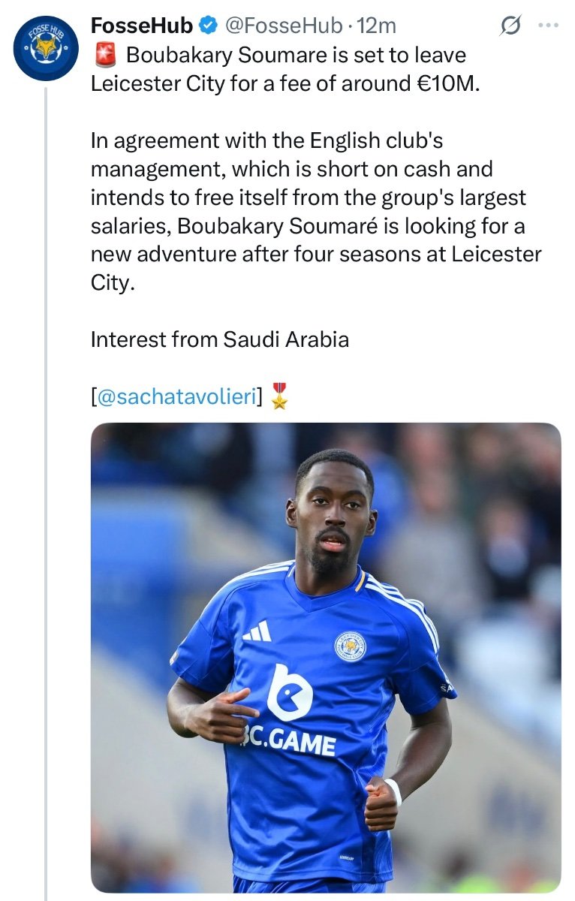Viewport: 575px width, 901px height.
Task: Open the three-dot more options menu
Action: coord(549,26)
